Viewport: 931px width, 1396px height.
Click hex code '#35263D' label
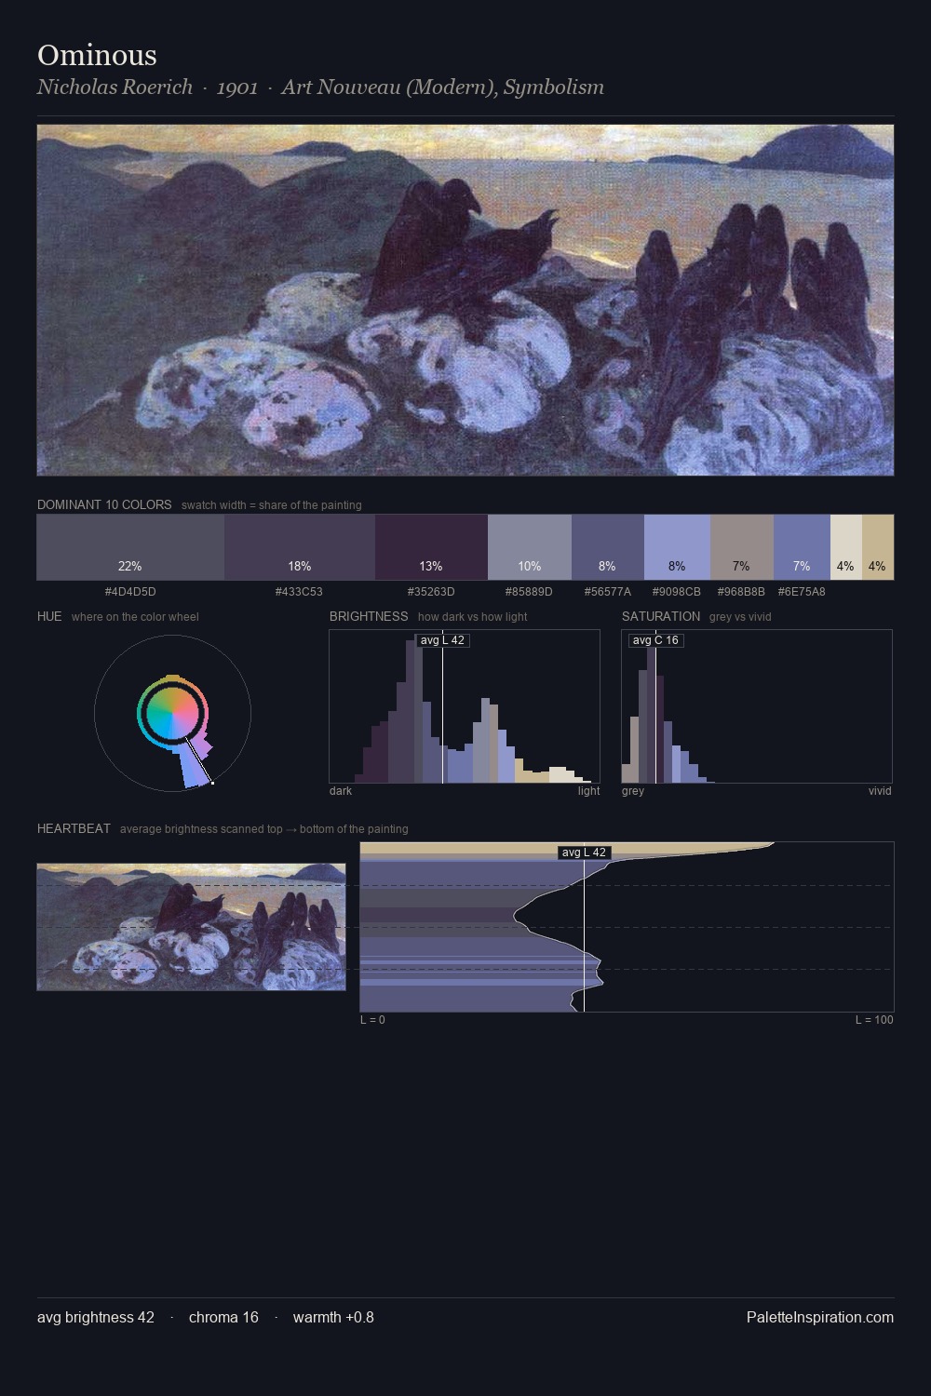pyautogui.click(x=431, y=592)
